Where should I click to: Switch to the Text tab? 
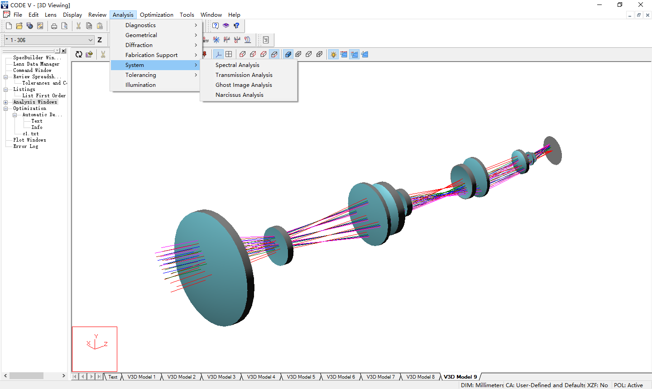(113, 377)
